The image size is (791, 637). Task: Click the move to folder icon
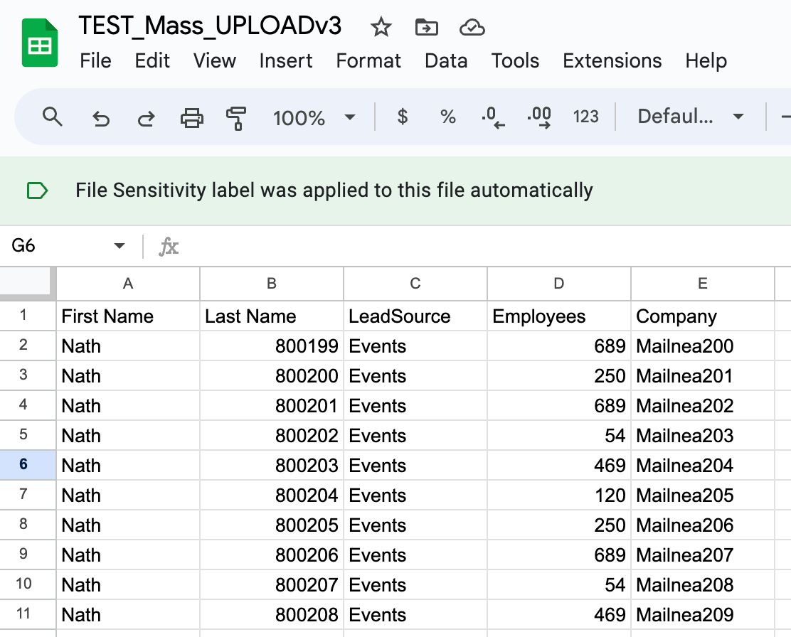pos(426,27)
